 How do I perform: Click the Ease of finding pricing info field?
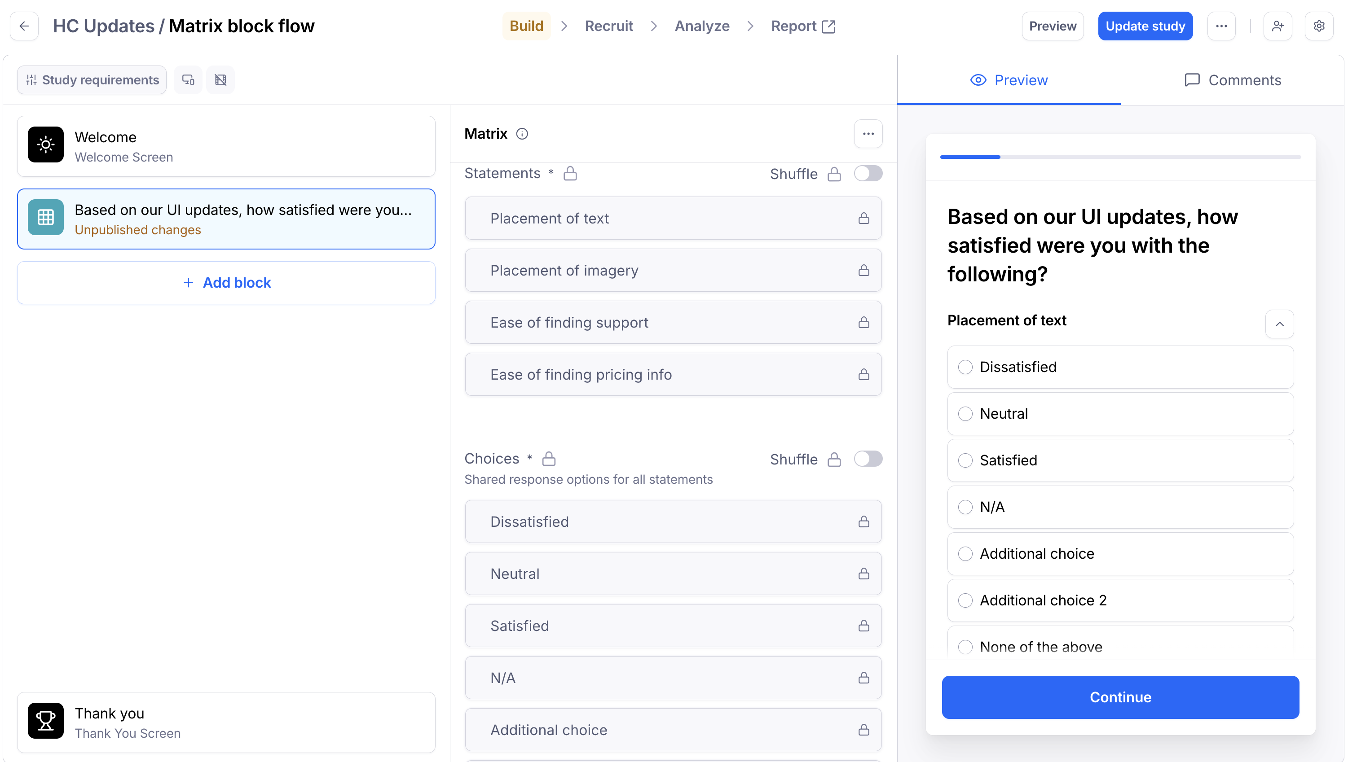click(673, 374)
